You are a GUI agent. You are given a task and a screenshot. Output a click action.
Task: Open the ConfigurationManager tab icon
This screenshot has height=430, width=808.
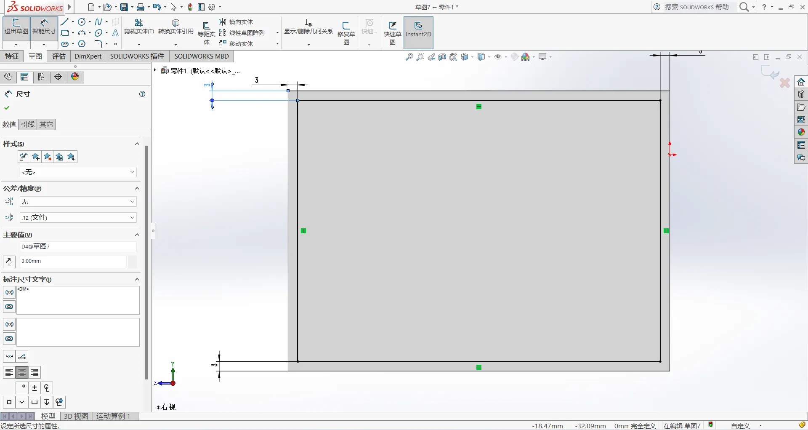point(41,77)
